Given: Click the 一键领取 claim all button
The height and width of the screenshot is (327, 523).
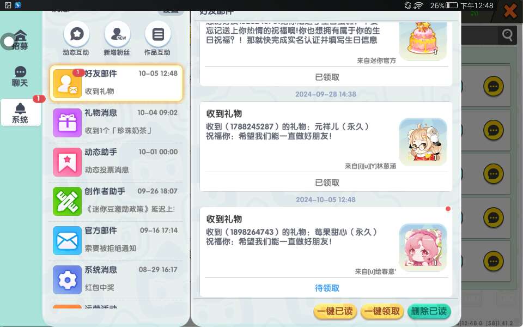Looking at the screenshot, I should (382, 311).
